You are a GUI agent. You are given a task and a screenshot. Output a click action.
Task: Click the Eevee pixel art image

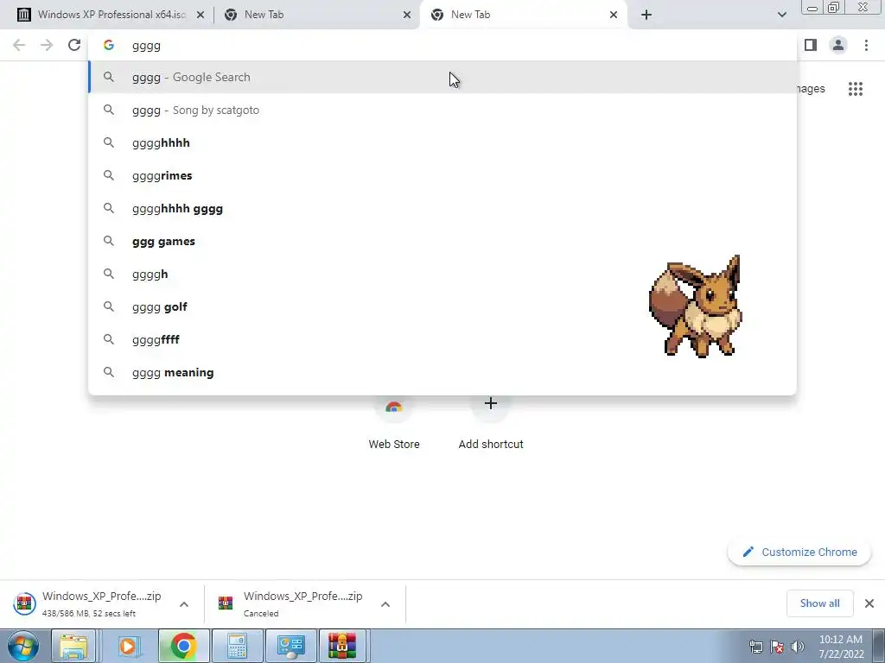click(696, 306)
